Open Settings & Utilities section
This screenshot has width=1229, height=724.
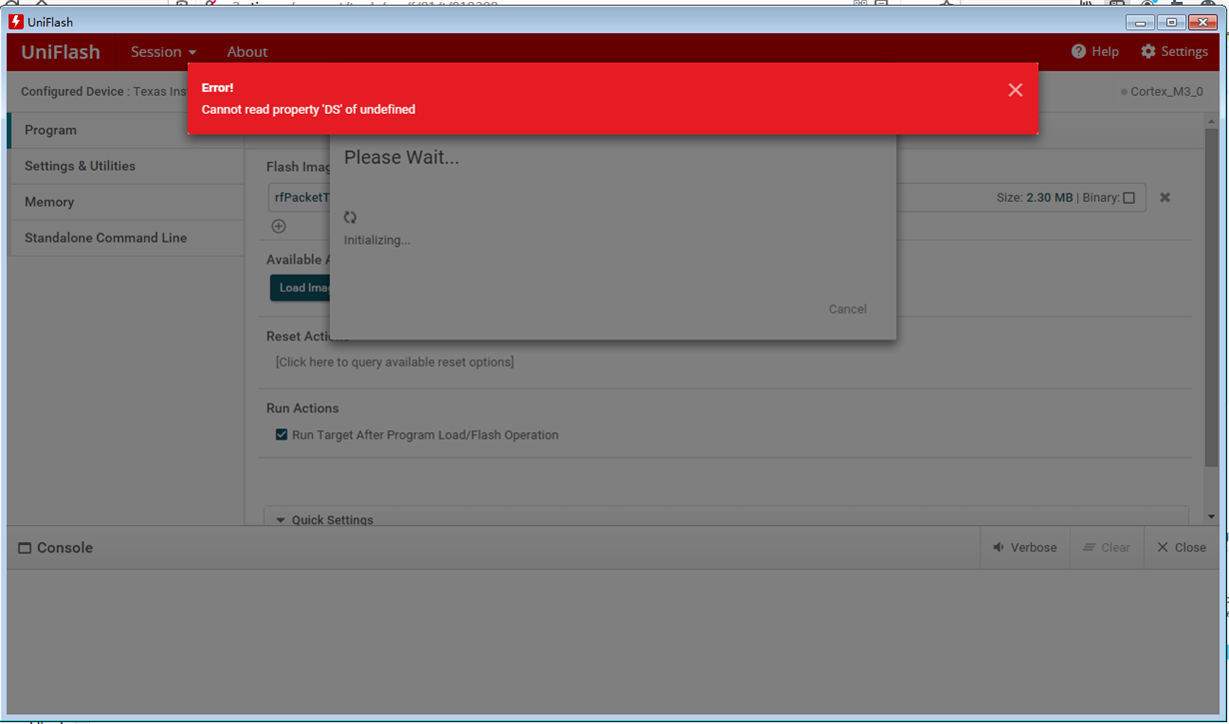pyautogui.click(x=126, y=166)
